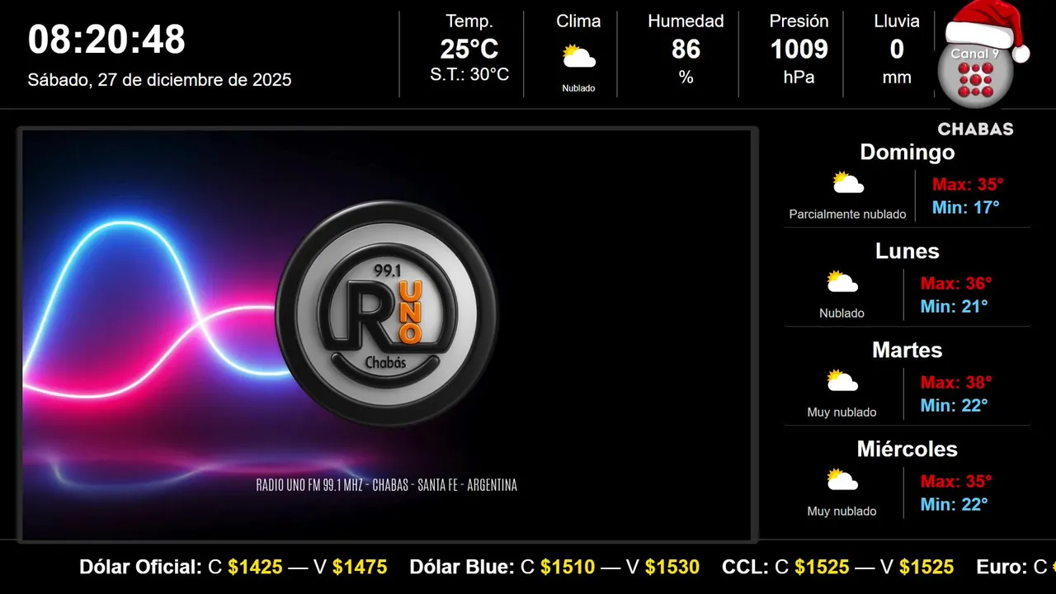The height and width of the screenshot is (594, 1056).
Task: Open the Radio Uno video panel
Action: [387, 335]
